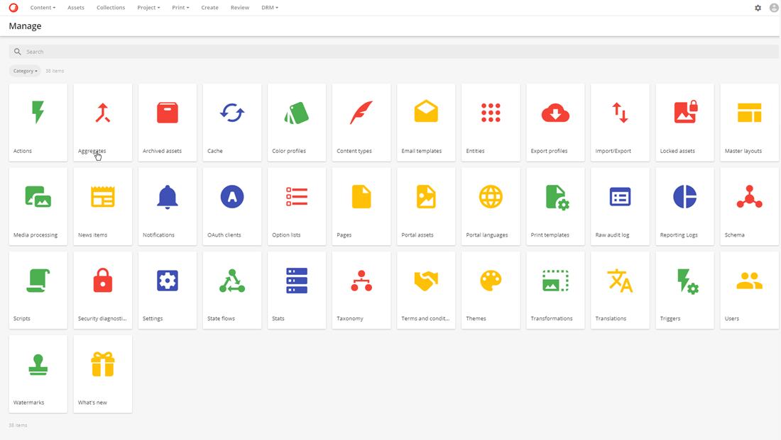The height and width of the screenshot is (440, 781).
Task: Click the settings gear icon
Action: click(x=758, y=8)
